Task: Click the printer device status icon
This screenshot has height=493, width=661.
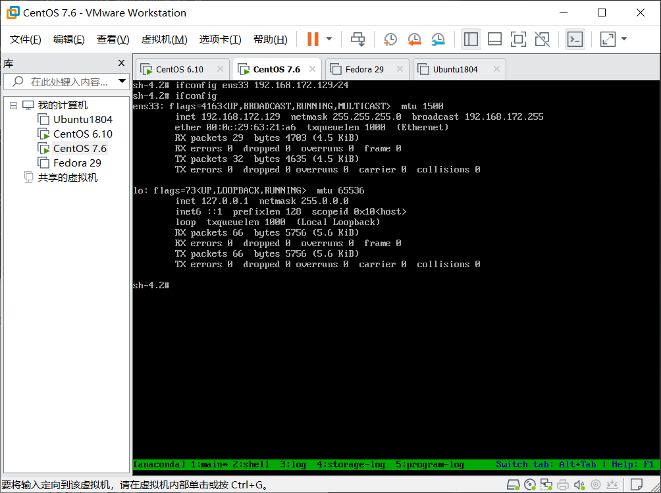Action: [x=563, y=484]
